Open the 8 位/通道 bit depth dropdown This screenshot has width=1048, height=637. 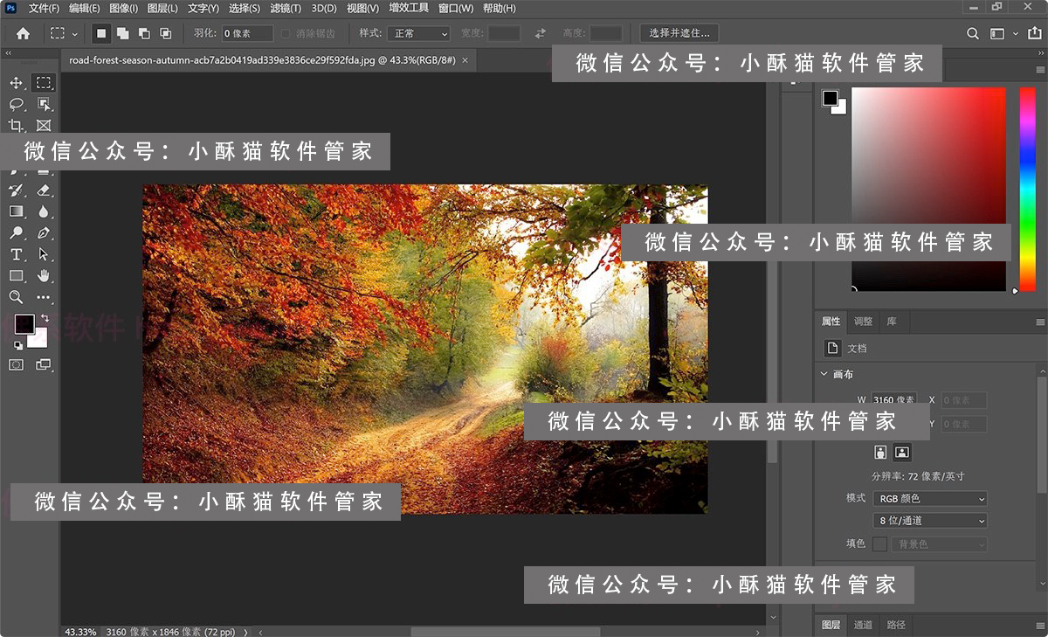[928, 520]
